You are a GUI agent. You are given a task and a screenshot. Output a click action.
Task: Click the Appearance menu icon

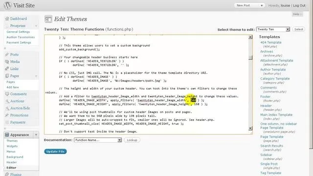point(7,135)
